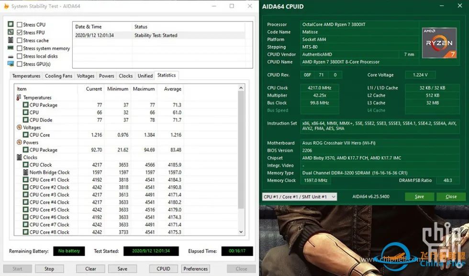Click the CPU Core #1 Clock row icon
469x276 pixels.
click(26, 180)
